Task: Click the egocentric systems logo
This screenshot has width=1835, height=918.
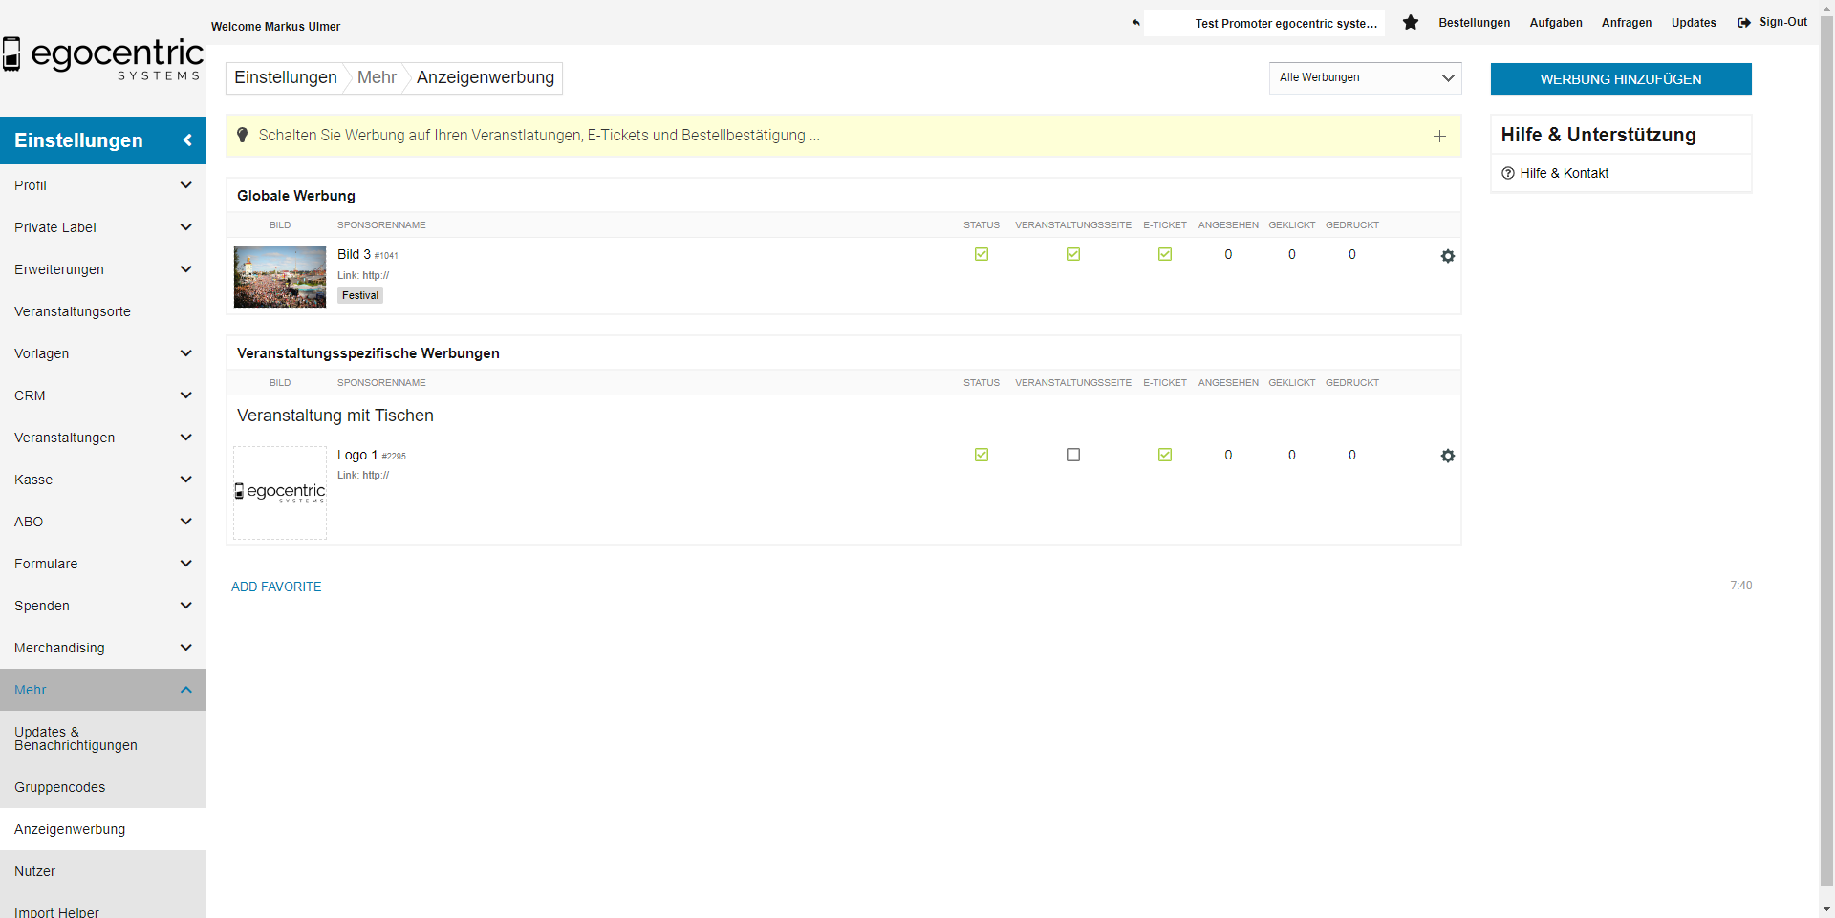Action: [x=103, y=57]
